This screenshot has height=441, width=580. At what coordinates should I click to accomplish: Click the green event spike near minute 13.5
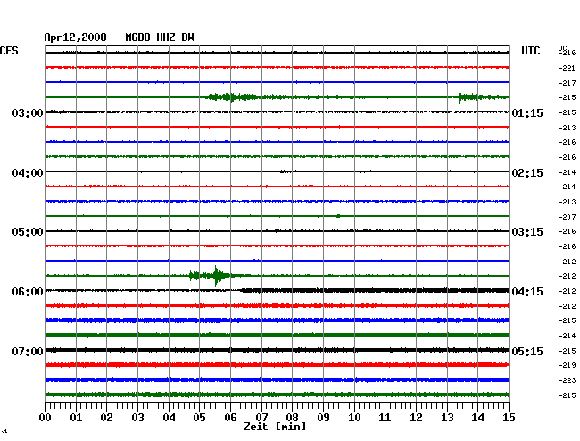click(x=460, y=96)
